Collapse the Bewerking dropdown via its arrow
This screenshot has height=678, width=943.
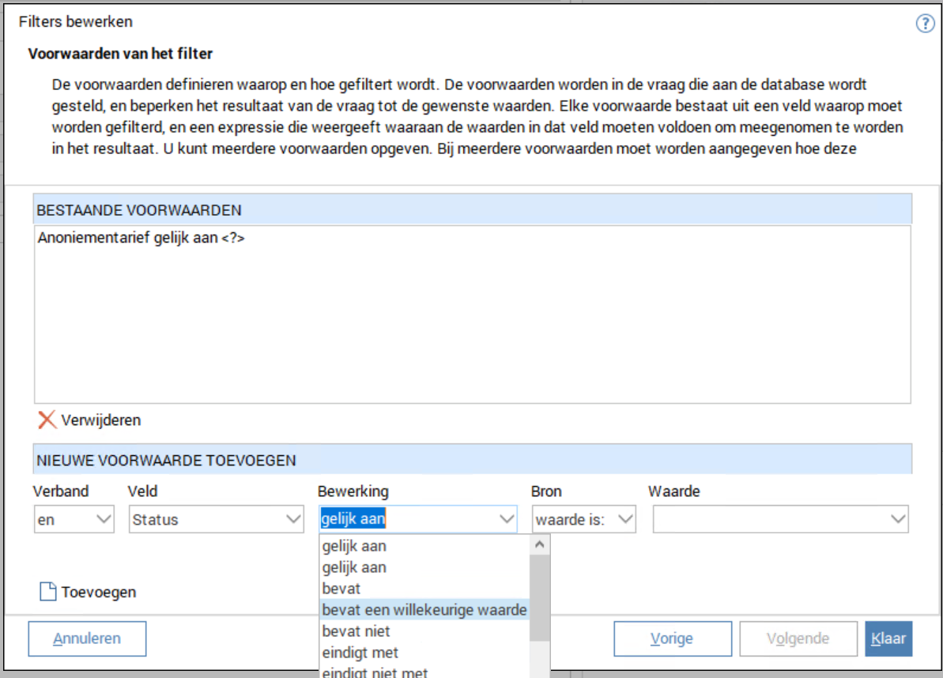(507, 519)
